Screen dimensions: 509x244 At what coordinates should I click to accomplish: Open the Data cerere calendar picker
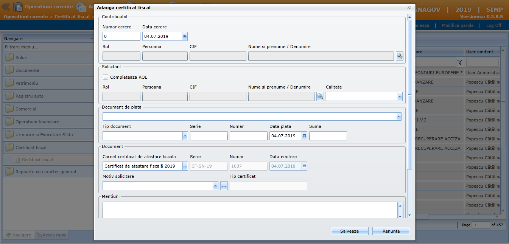185,36
